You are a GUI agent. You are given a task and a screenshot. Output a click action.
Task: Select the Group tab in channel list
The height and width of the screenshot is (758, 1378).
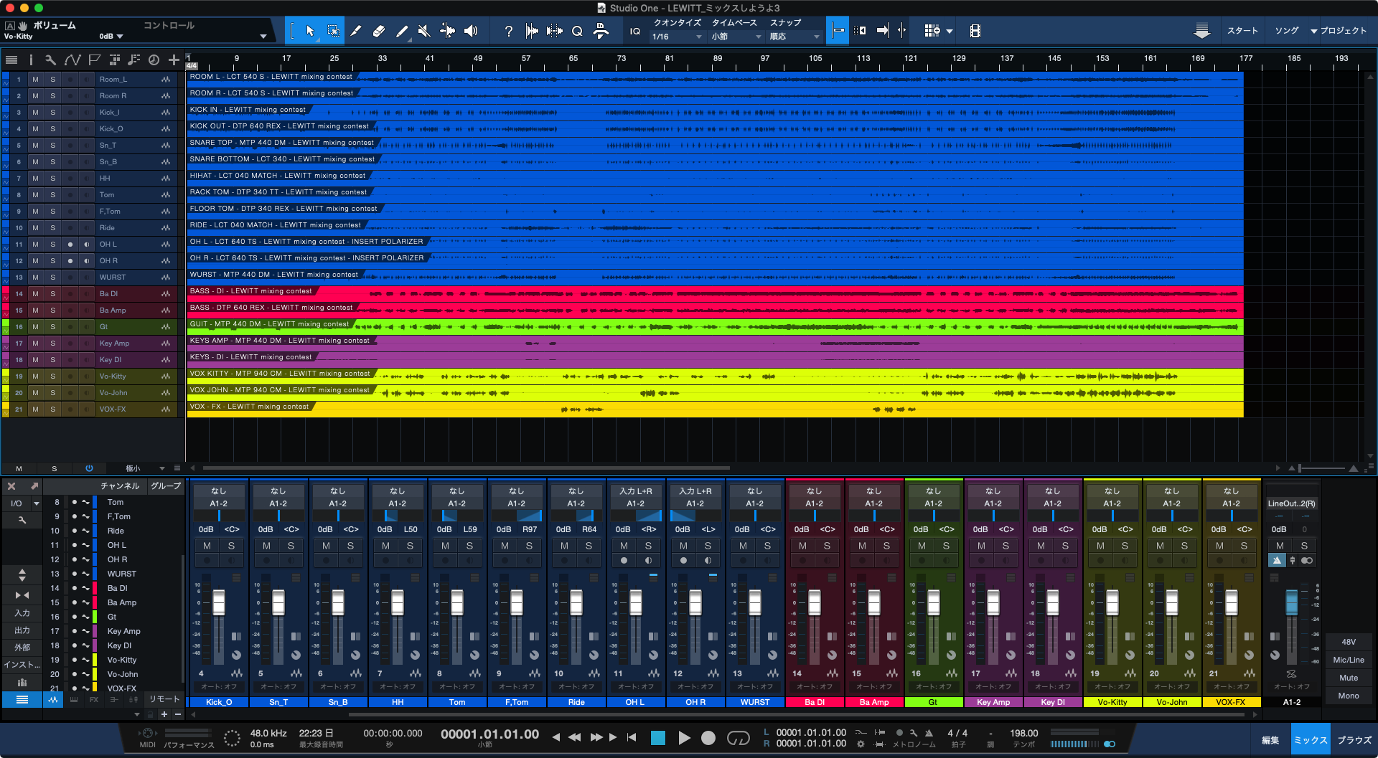pyautogui.click(x=166, y=486)
